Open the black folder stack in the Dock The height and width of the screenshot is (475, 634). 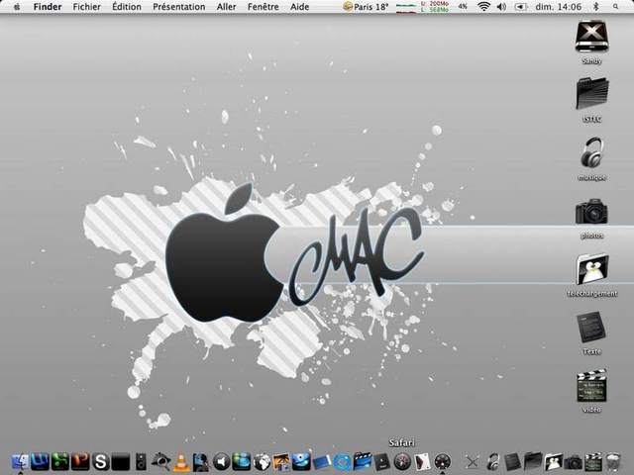click(533, 462)
